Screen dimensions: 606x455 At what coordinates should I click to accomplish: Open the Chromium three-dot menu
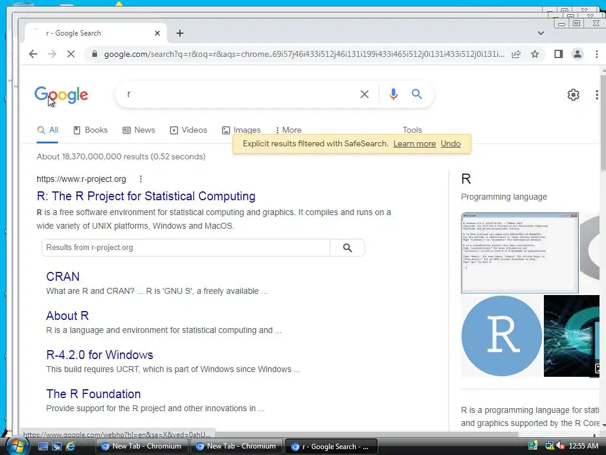[597, 54]
